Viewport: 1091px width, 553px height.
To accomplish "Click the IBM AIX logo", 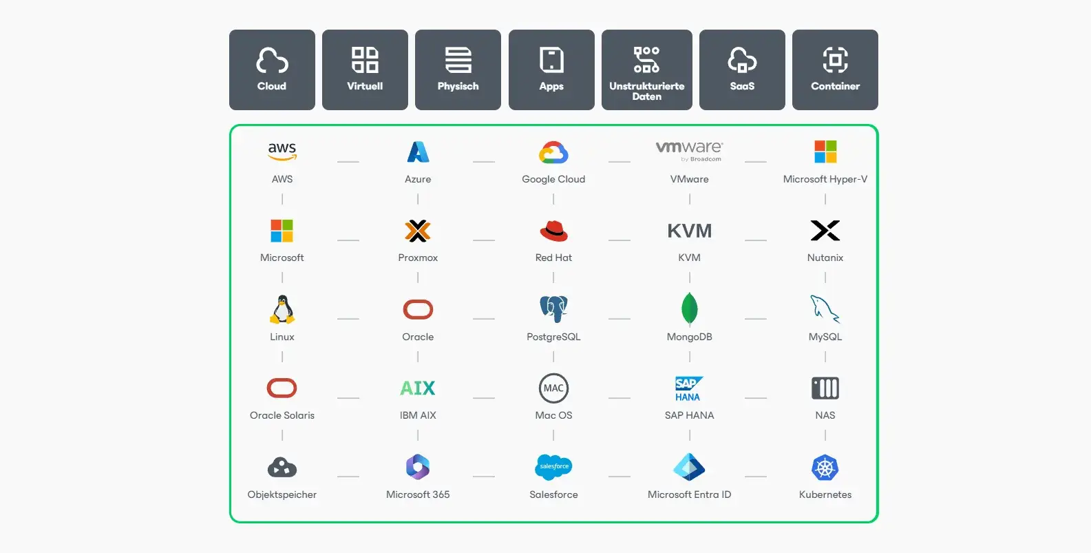I will click(418, 388).
